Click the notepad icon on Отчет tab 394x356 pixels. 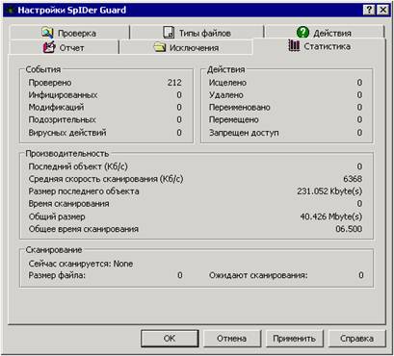click(49, 47)
